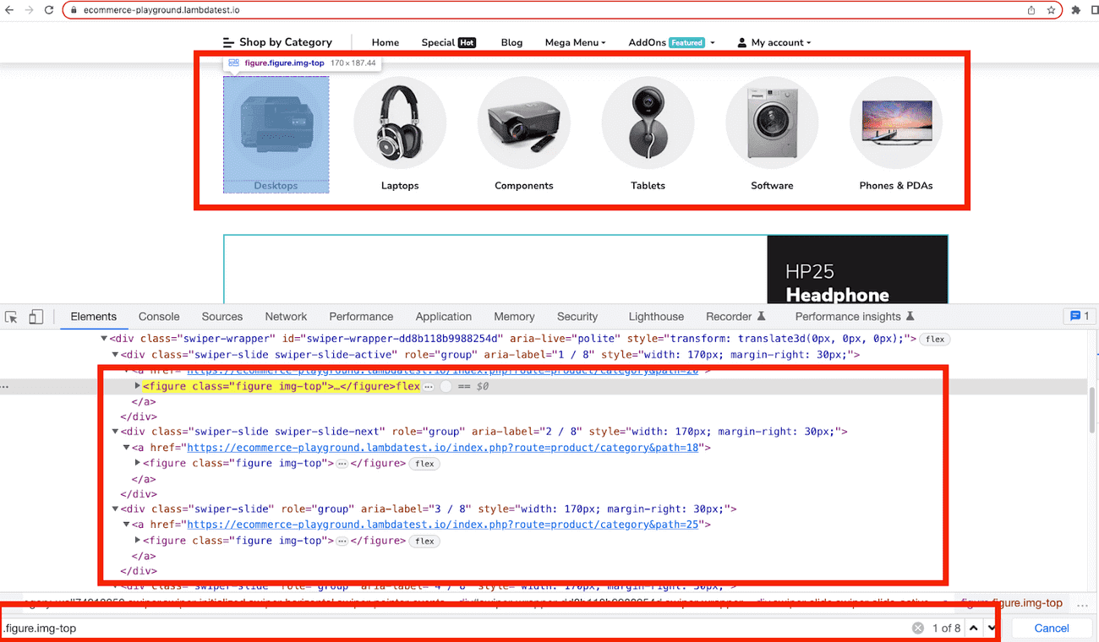Cancel the DevTools element search
Screen dimensions: 1099x642
(1051, 628)
